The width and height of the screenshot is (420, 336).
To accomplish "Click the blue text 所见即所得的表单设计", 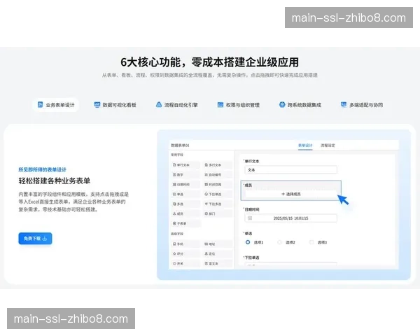I will pyautogui.click(x=42, y=169).
